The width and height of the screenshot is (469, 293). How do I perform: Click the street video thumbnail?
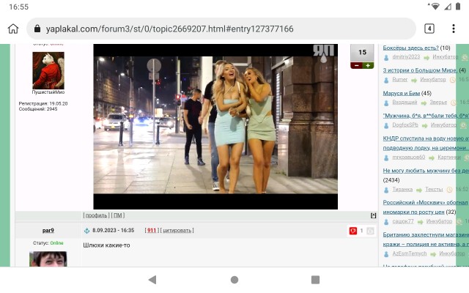tap(215, 127)
